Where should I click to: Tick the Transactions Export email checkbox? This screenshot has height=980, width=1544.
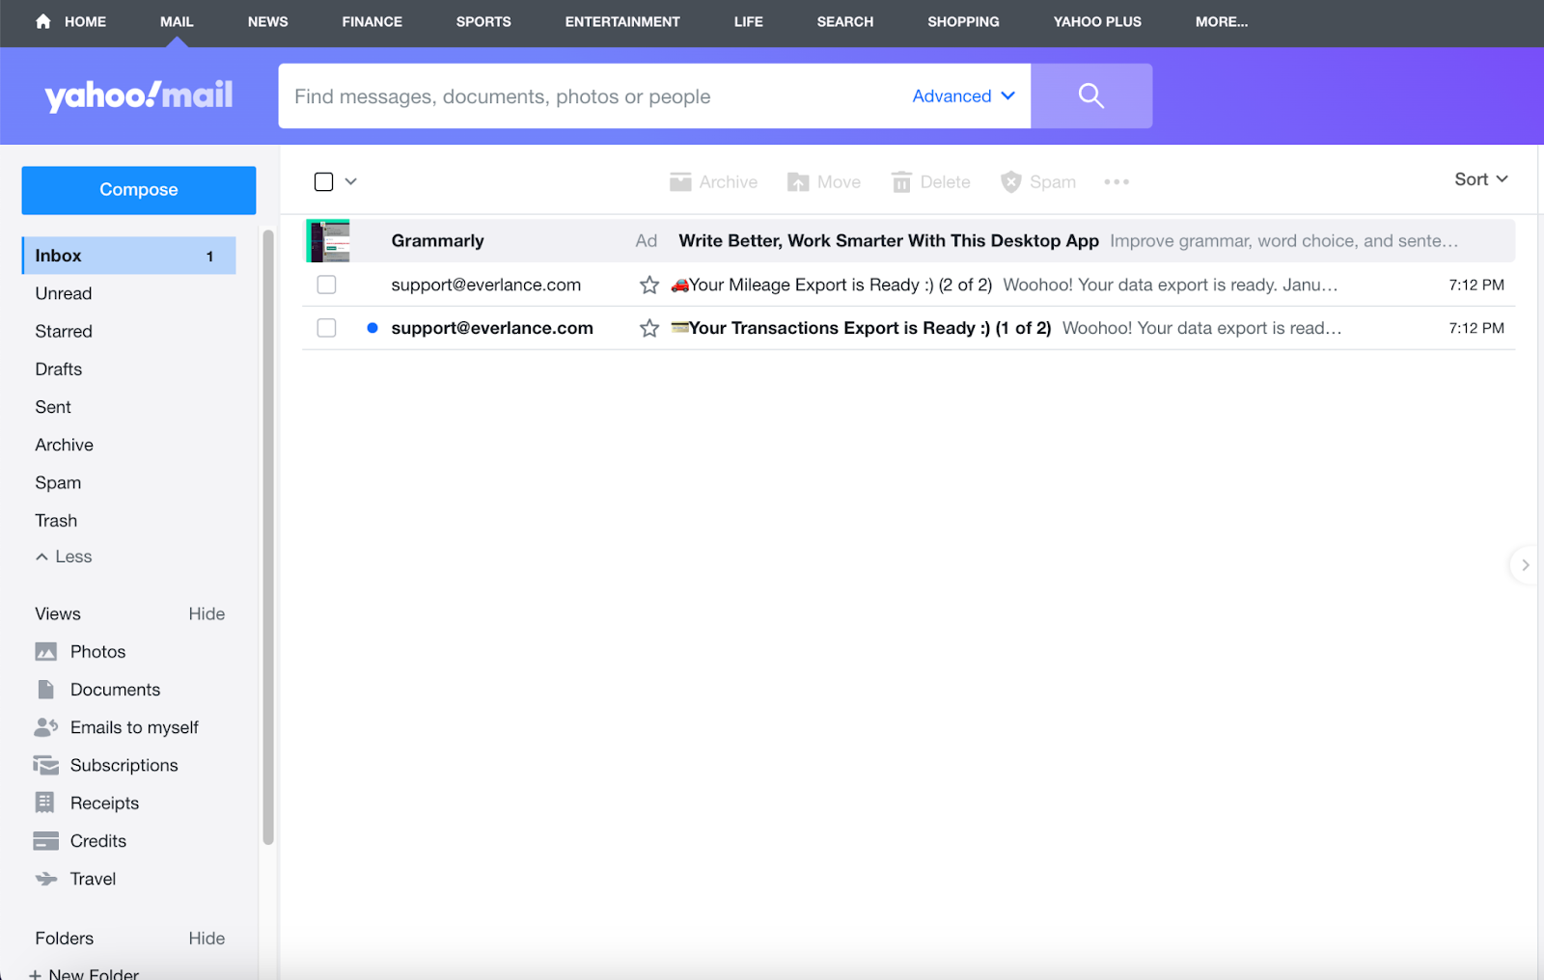[327, 329]
